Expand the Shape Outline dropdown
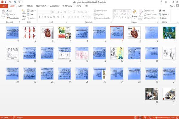 tap(150, 14)
